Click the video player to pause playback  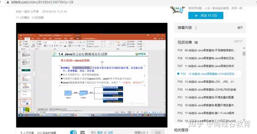click(x=92, y=75)
